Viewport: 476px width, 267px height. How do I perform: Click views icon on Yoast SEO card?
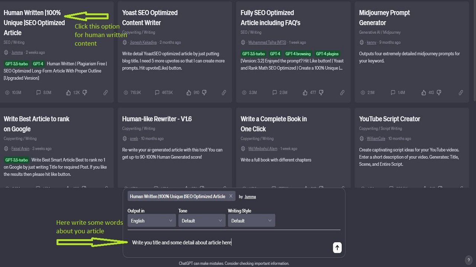coord(126,92)
